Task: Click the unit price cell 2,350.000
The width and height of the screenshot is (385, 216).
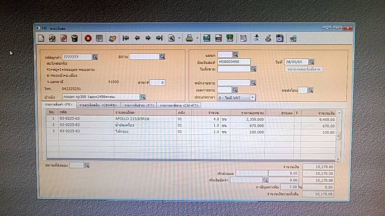Action: tap(248, 119)
